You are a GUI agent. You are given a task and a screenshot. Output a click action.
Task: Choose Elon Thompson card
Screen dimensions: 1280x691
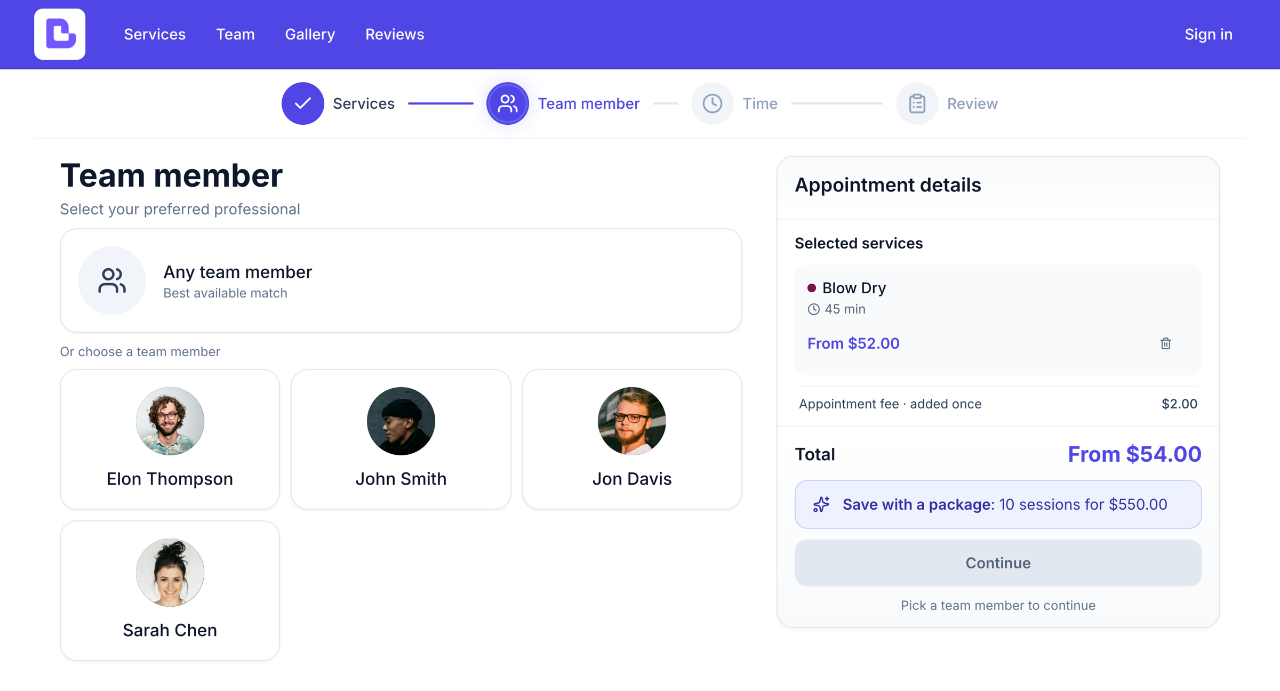[x=170, y=439]
